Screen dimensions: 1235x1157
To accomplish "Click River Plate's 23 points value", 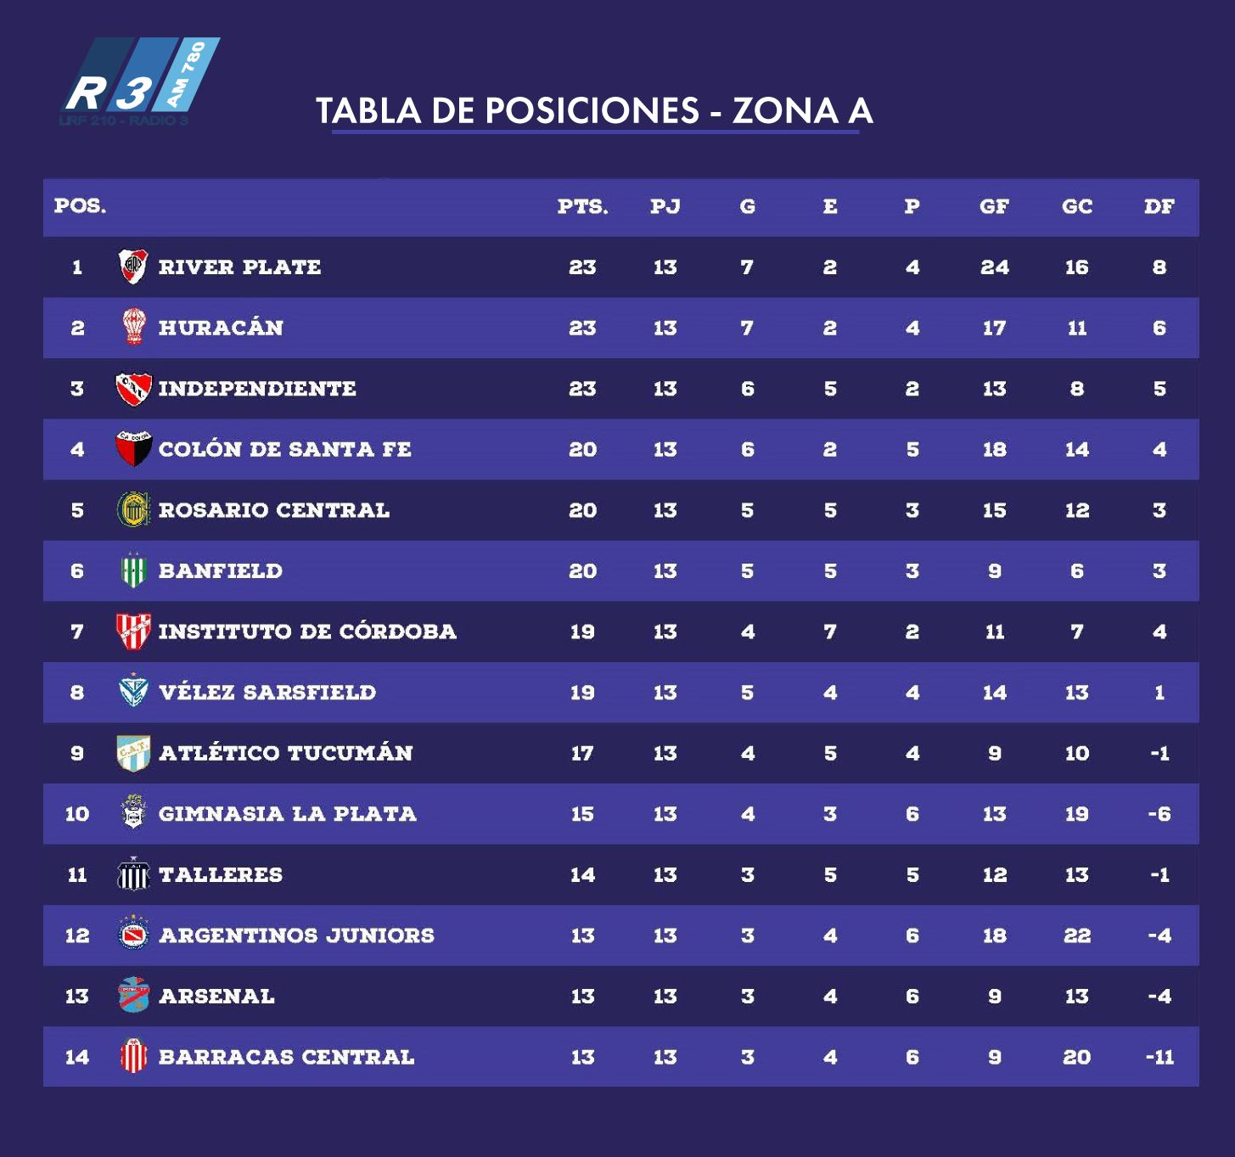I will pyautogui.click(x=582, y=267).
